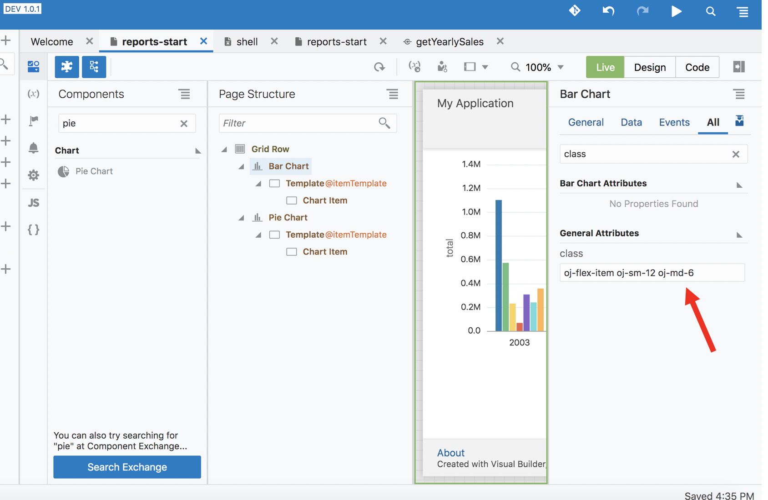Open the Settings gear sidebar icon

(33, 175)
